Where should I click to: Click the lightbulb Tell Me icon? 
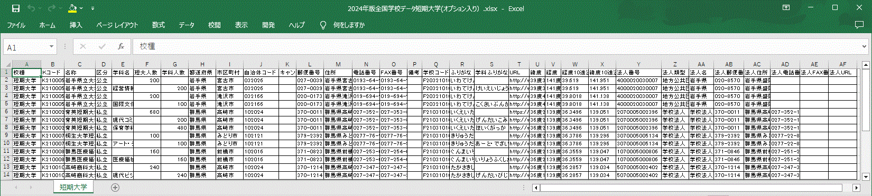(x=323, y=25)
